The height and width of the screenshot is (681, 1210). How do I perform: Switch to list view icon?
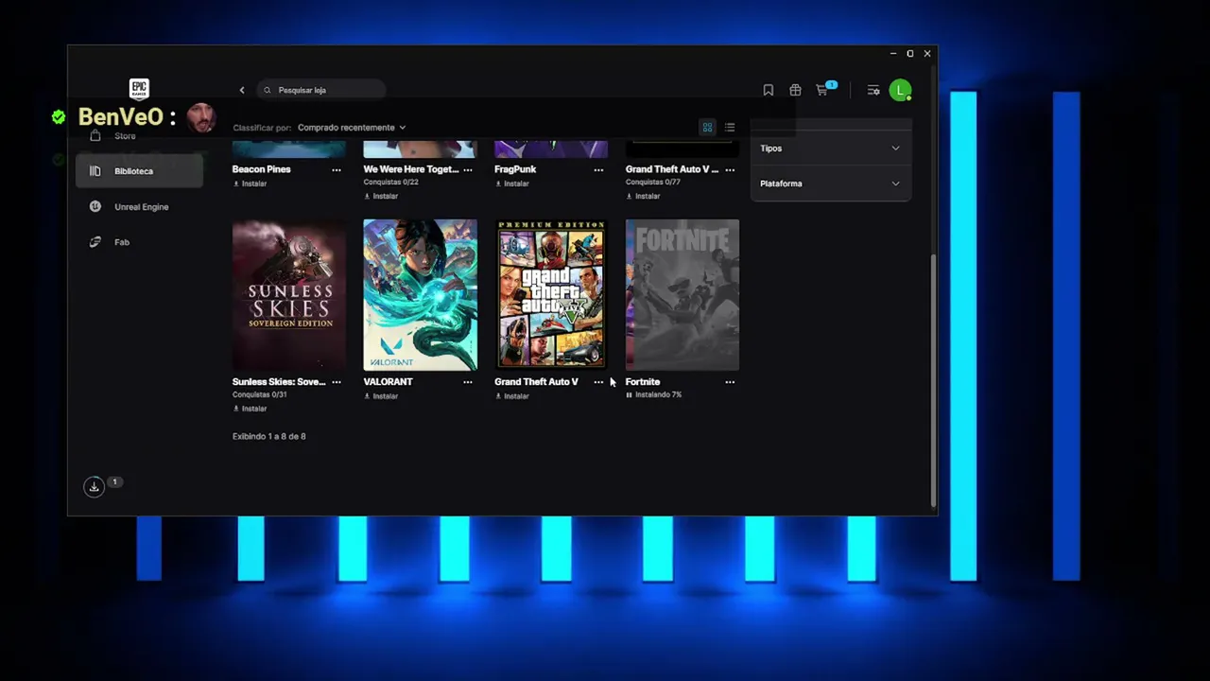click(x=730, y=128)
